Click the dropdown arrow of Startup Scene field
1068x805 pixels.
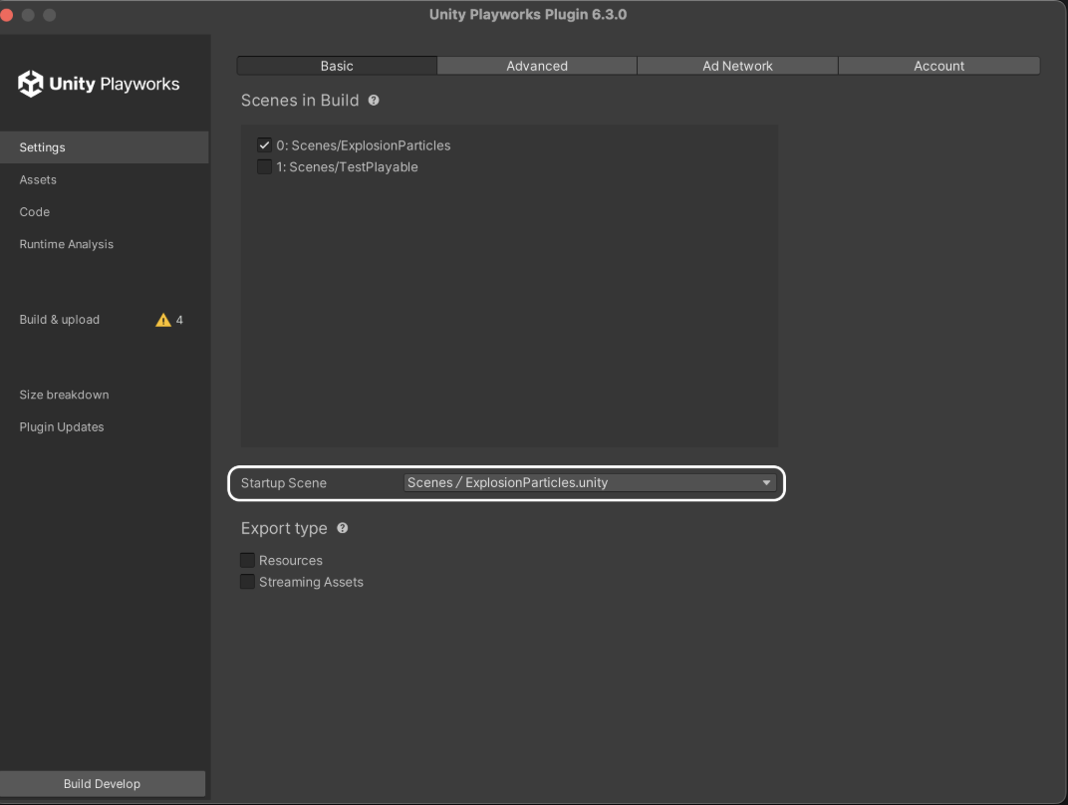coord(766,483)
